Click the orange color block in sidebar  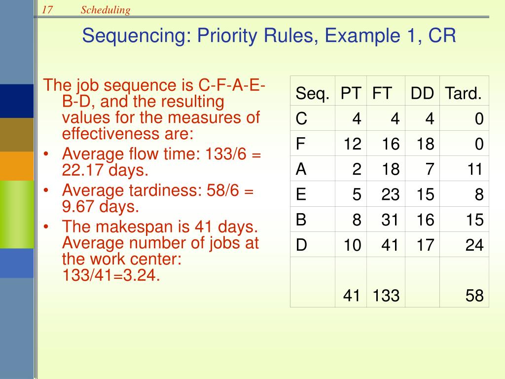click(x=17, y=166)
